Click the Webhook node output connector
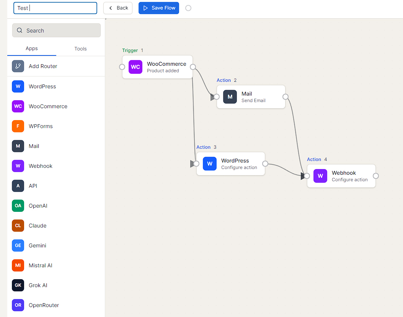 click(x=376, y=176)
